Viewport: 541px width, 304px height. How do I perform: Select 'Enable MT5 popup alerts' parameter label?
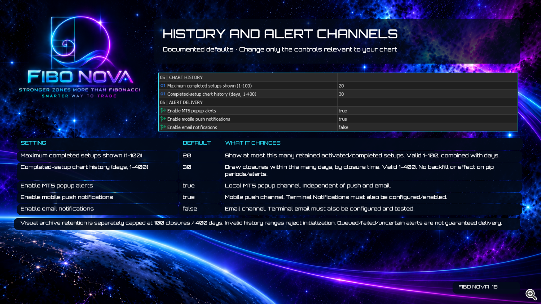click(192, 111)
